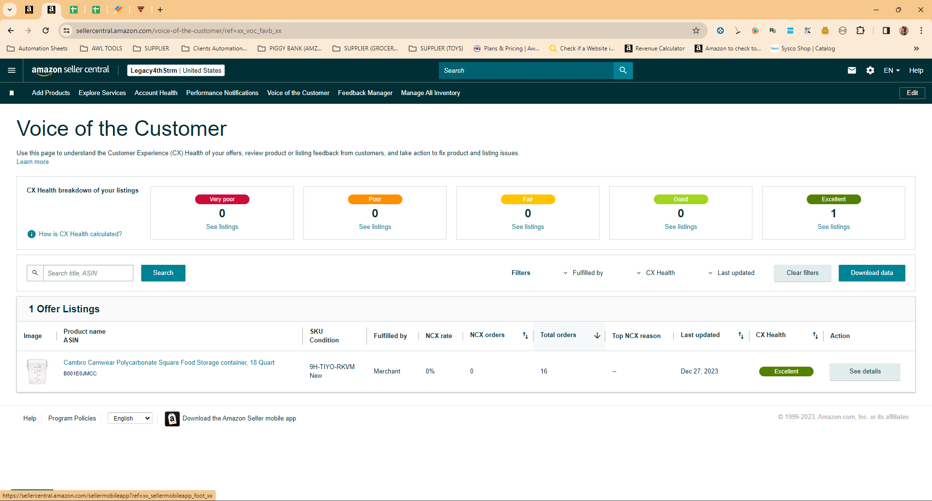This screenshot has height=501, width=932.
Task: Open the Sysco Shop Catalog bookmark
Action: 803,48
